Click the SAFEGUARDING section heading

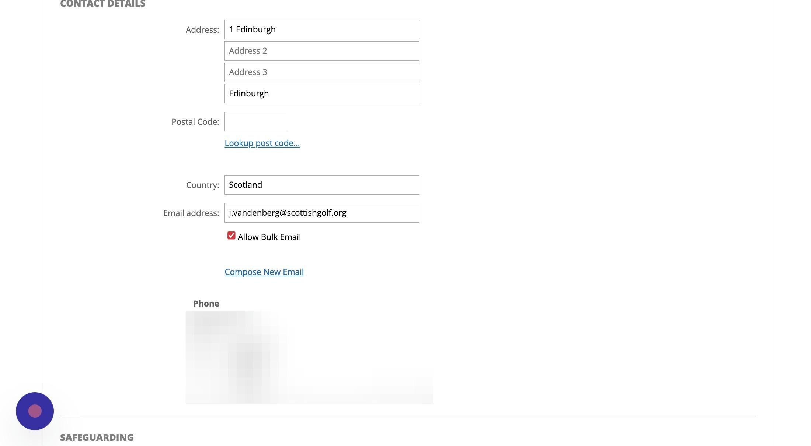tap(97, 438)
